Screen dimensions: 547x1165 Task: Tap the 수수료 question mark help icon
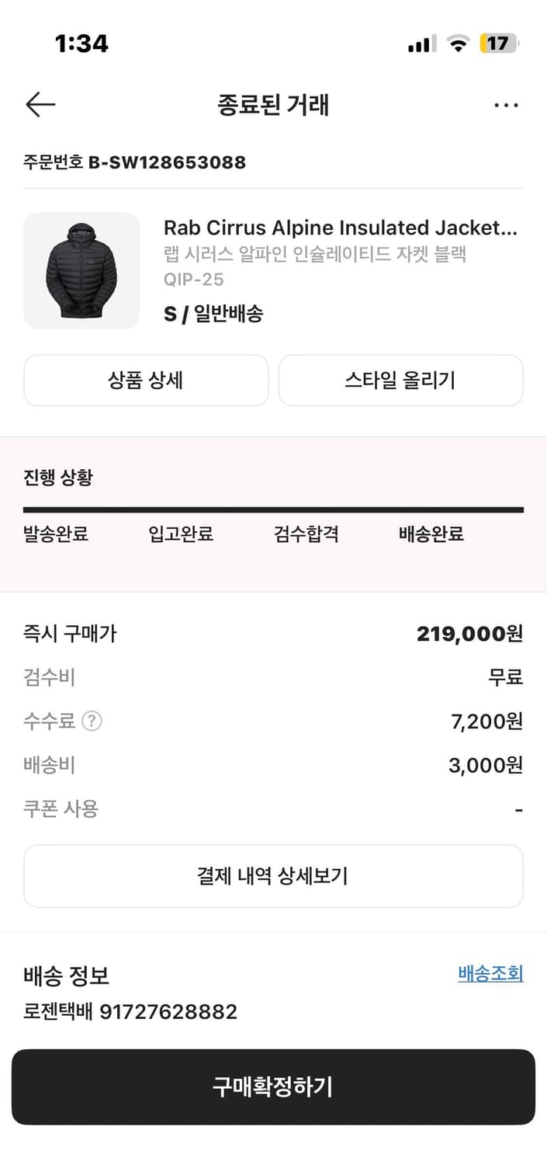91,722
